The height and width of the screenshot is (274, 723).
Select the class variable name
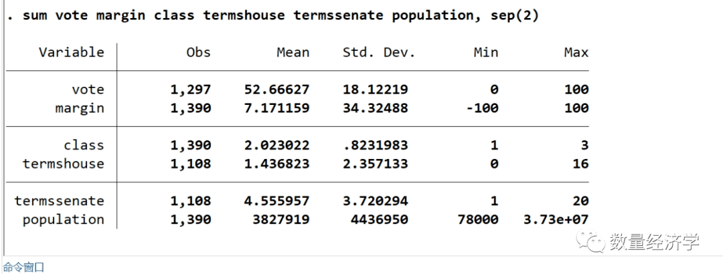click(84, 145)
